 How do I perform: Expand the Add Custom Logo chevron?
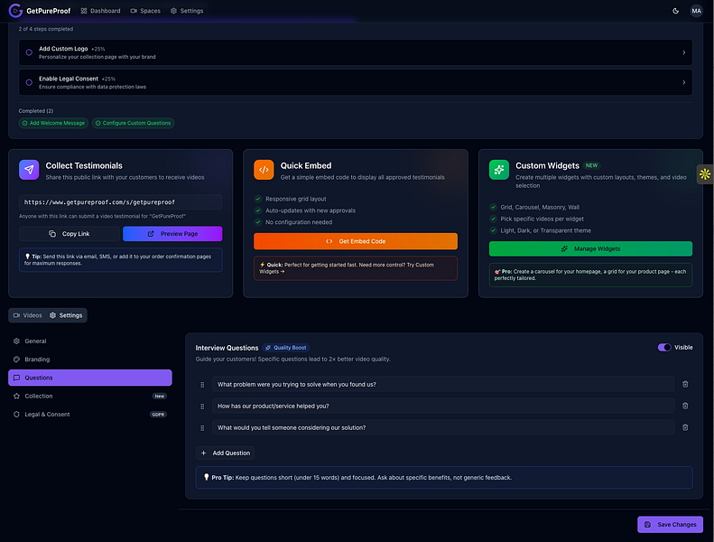pos(683,52)
